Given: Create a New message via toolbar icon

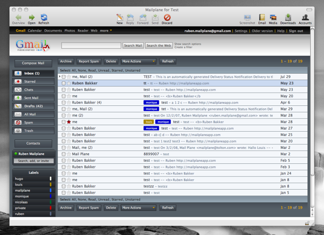Looking at the screenshot, I should point(120,17).
